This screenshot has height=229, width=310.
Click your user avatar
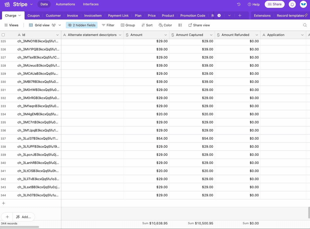pyautogui.click(x=303, y=4)
